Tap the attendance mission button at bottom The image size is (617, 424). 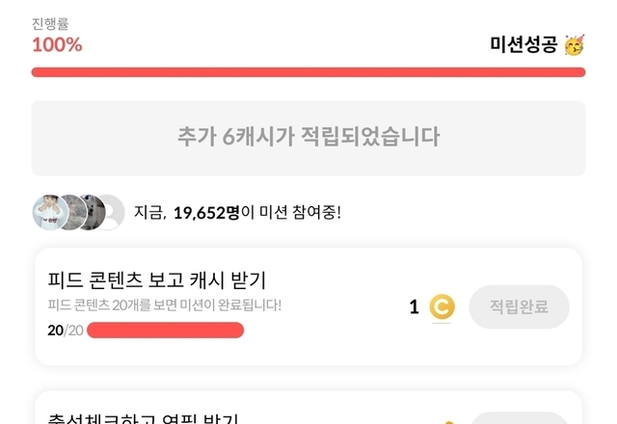(519, 419)
